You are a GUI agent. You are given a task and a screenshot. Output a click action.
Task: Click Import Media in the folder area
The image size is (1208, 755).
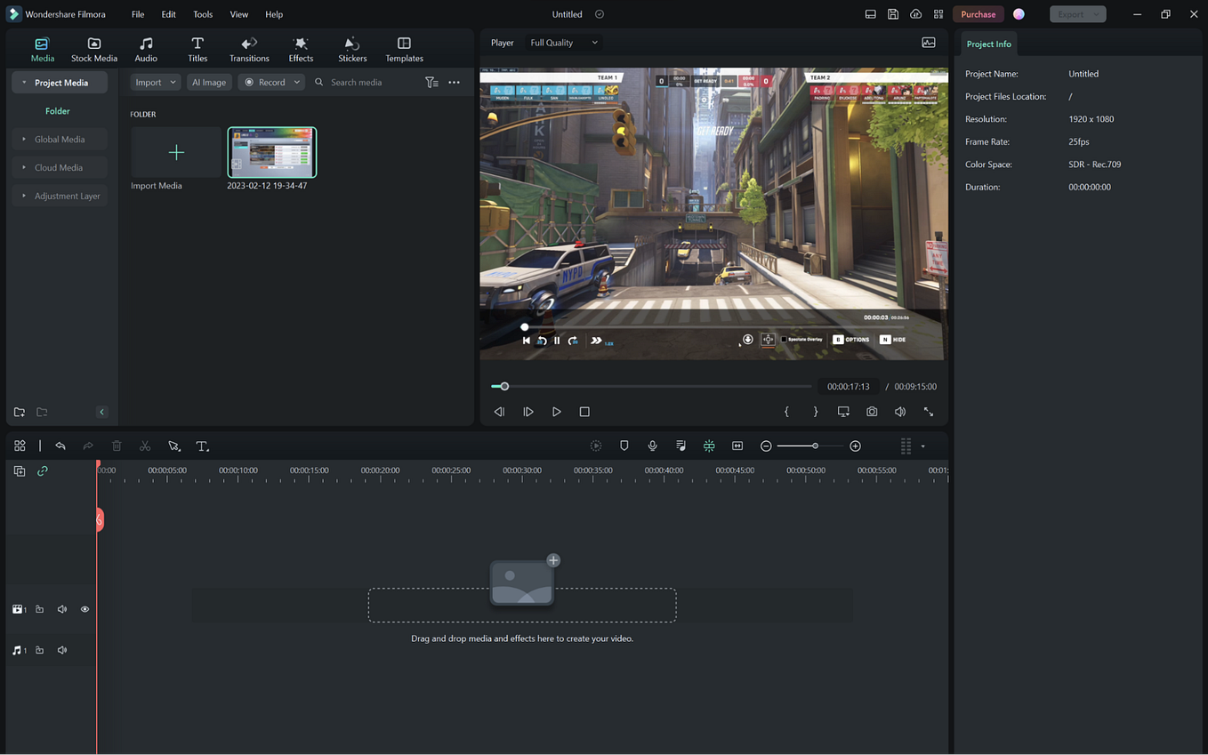pyautogui.click(x=175, y=152)
